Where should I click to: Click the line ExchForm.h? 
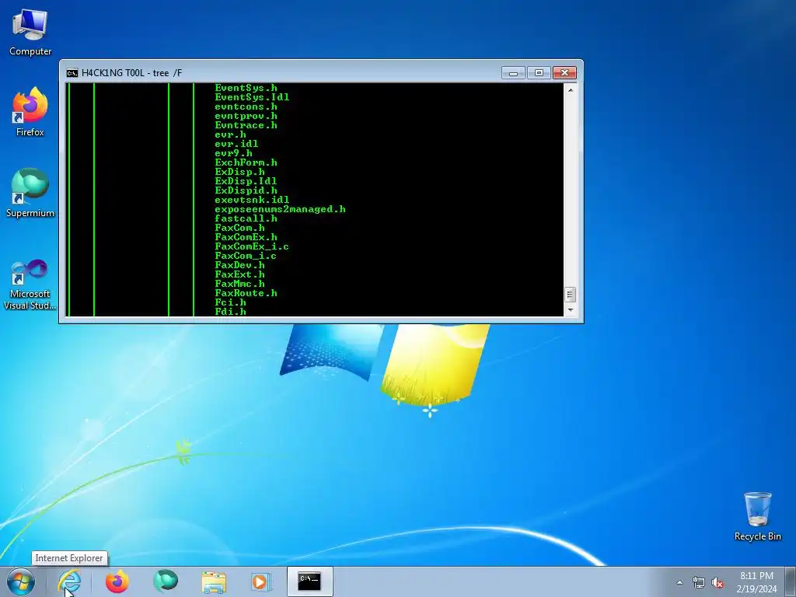(246, 162)
